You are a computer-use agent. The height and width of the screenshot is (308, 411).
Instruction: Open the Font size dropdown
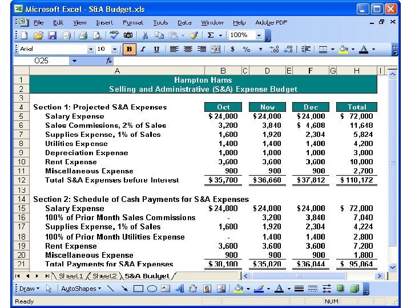[115, 49]
